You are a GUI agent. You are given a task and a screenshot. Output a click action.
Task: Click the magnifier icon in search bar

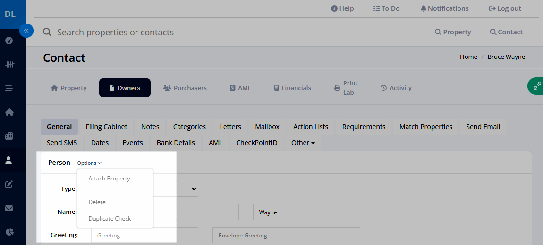point(47,33)
